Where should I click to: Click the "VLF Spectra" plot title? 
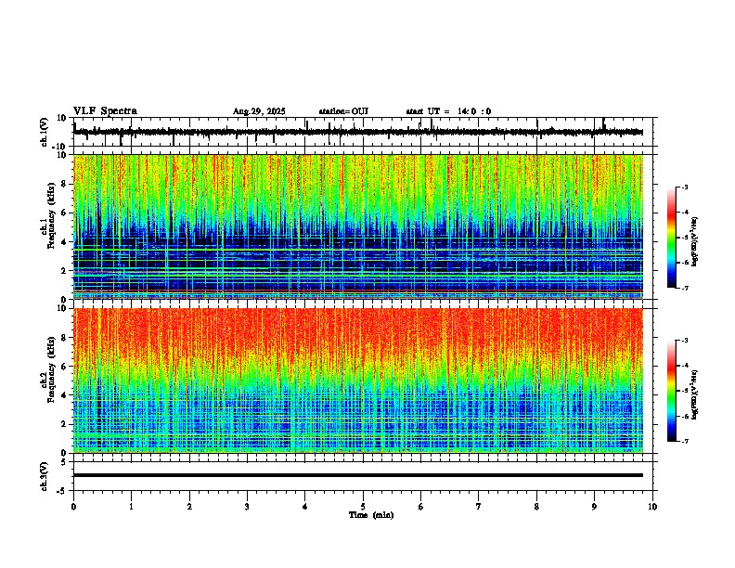(x=105, y=111)
